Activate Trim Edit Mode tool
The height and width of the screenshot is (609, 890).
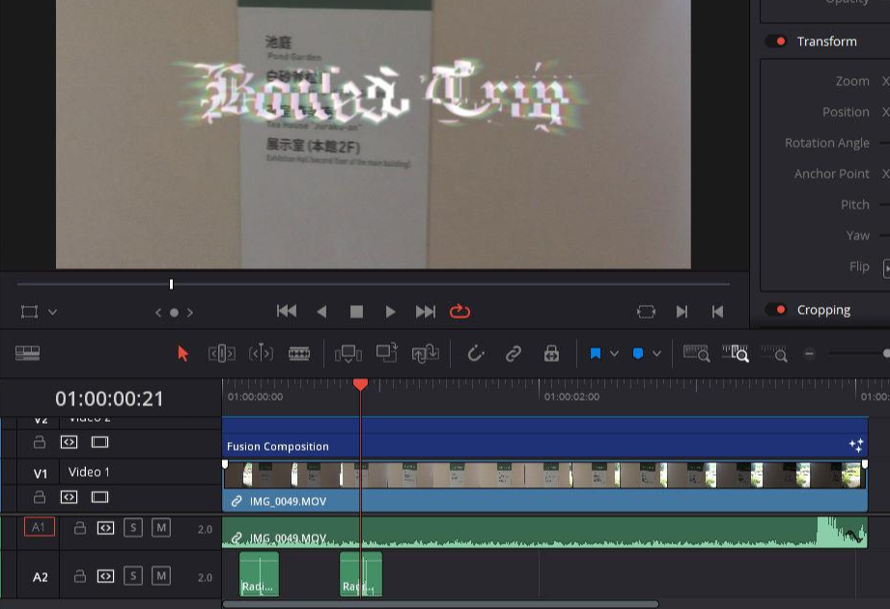(222, 353)
